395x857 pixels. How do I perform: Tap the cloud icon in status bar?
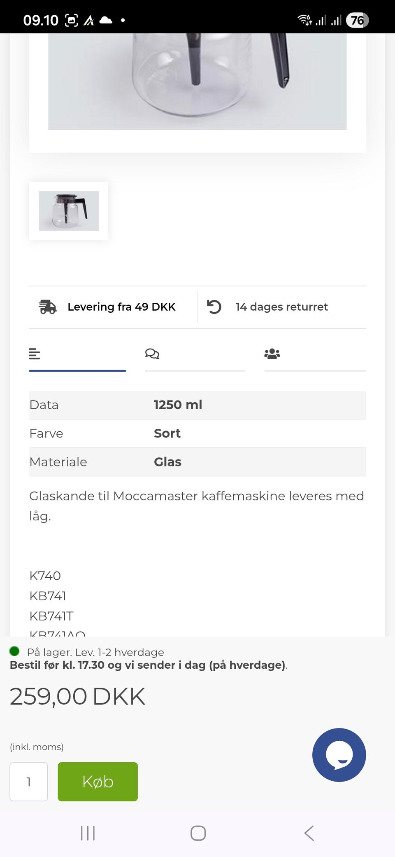coord(106,20)
